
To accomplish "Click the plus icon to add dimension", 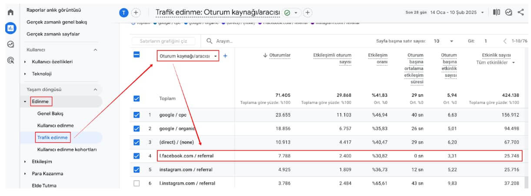I will 225,56.
